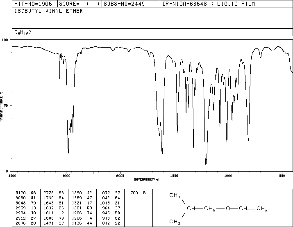Select peak table entry 1390
The height and width of the screenshot is (227, 293).
[x=77, y=193]
